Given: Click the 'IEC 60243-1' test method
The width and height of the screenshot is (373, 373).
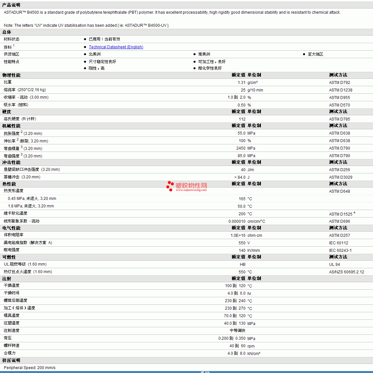Looking at the screenshot, I should click(x=340, y=251).
